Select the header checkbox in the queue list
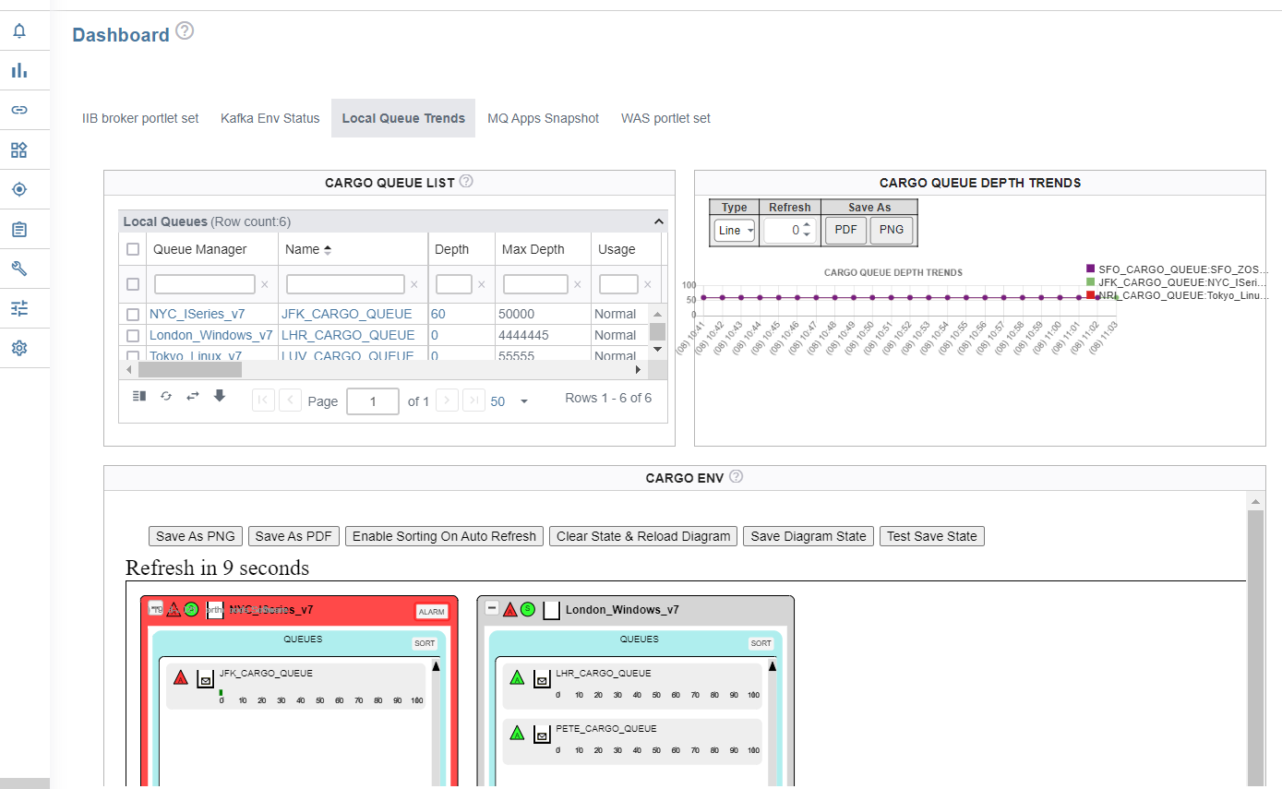 click(132, 248)
